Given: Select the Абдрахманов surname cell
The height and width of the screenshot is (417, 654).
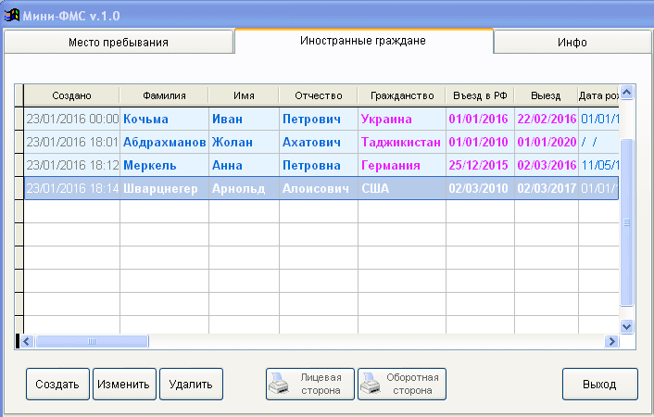Looking at the screenshot, I should tap(164, 143).
